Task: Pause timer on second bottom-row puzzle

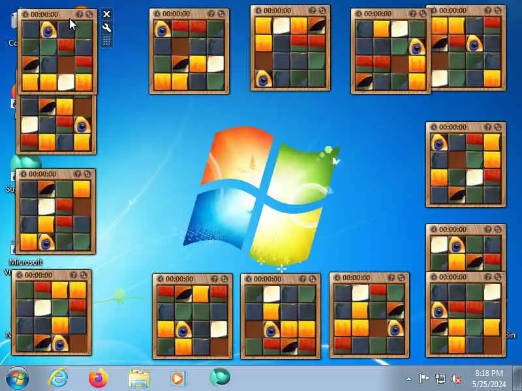Action: click(161, 279)
